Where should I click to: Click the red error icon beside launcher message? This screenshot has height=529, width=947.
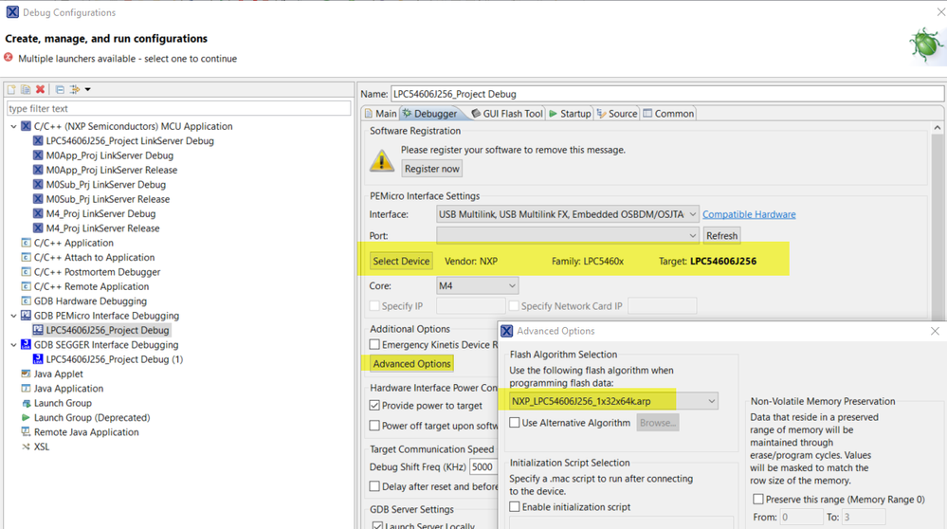(x=9, y=58)
